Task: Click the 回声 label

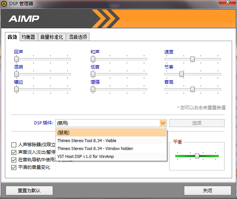Action: [x=19, y=52]
